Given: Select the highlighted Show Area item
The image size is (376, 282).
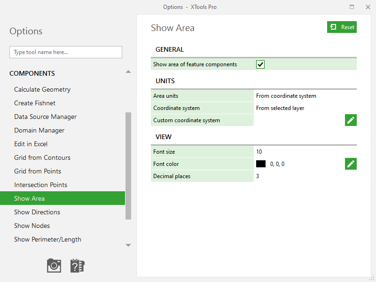Looking at the screenshot, I should point(63,198).
